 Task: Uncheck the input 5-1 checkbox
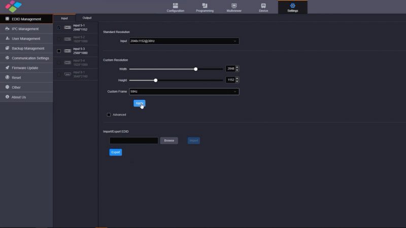[x=59, y=27]
